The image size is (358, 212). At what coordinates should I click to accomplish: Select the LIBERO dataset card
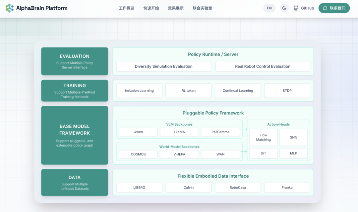coord(139,188)
